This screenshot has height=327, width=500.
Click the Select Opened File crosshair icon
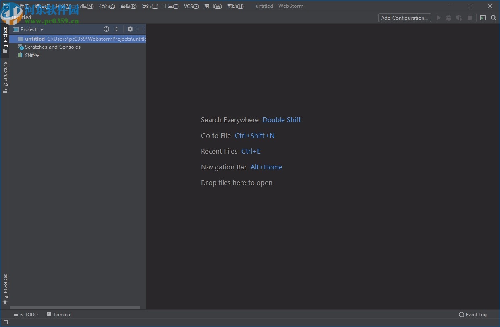click(x=106, y=29)
